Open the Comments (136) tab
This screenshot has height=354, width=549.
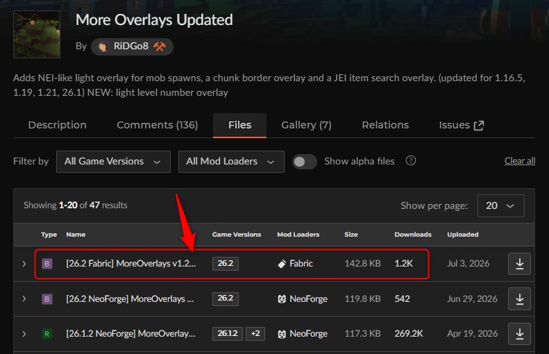(x=158, y=125)
